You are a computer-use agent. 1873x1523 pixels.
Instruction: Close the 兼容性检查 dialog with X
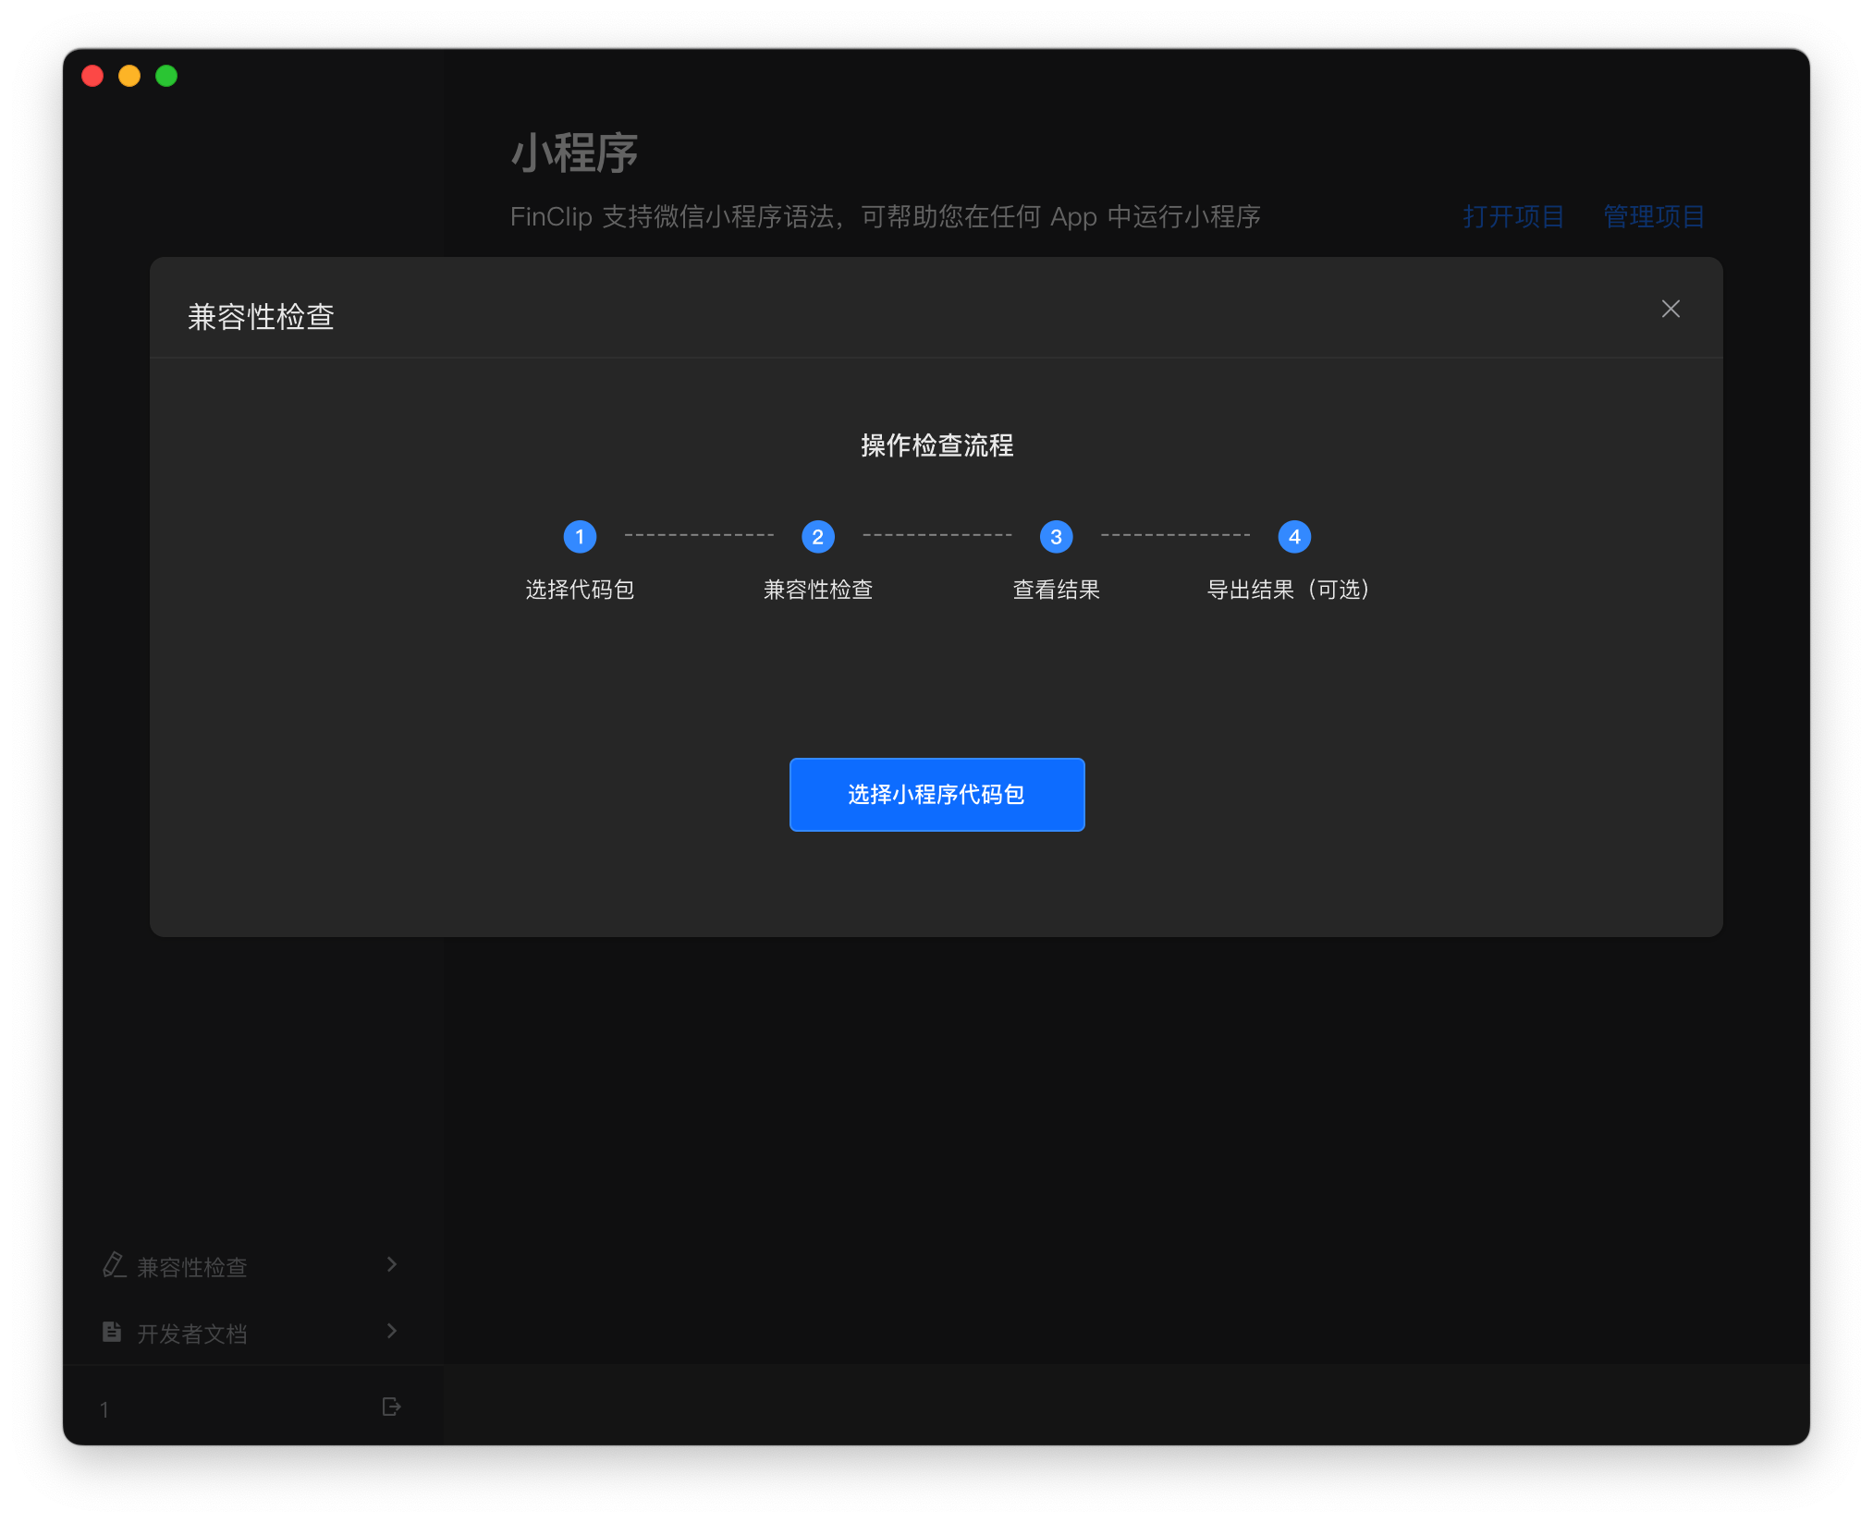[1670, 309]
